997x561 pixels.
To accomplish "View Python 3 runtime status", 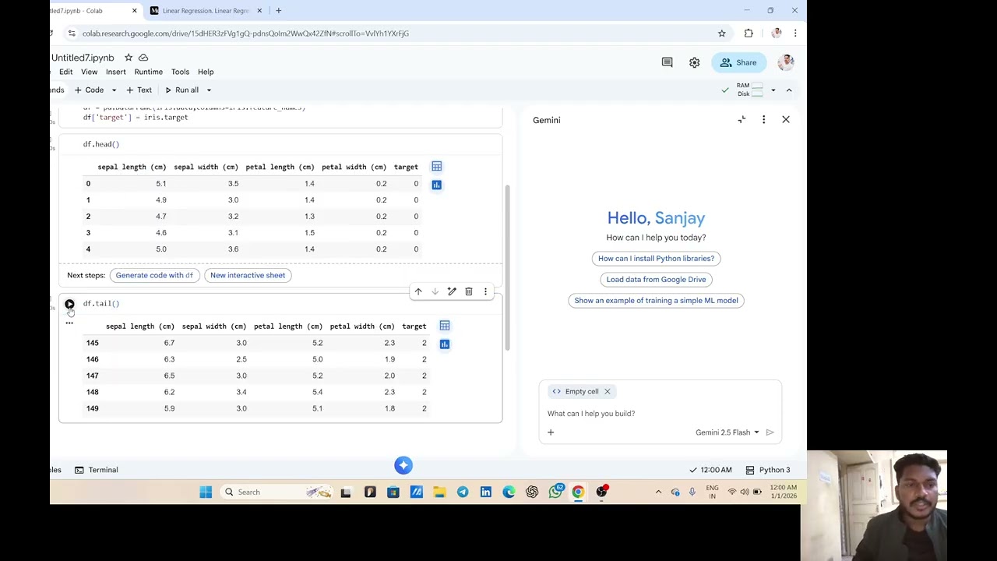I will tap(768, 470).
